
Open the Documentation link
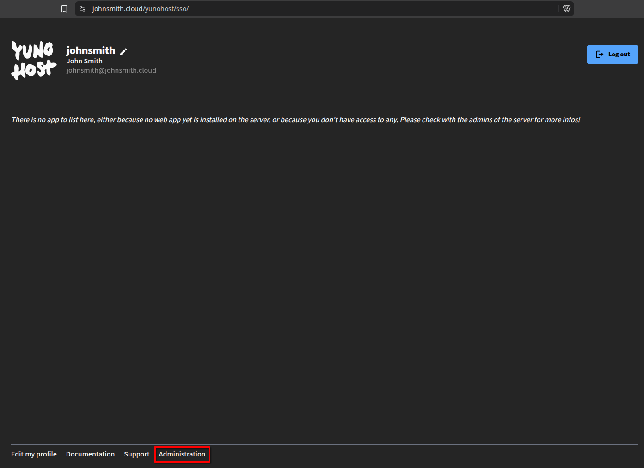[90, 454]
